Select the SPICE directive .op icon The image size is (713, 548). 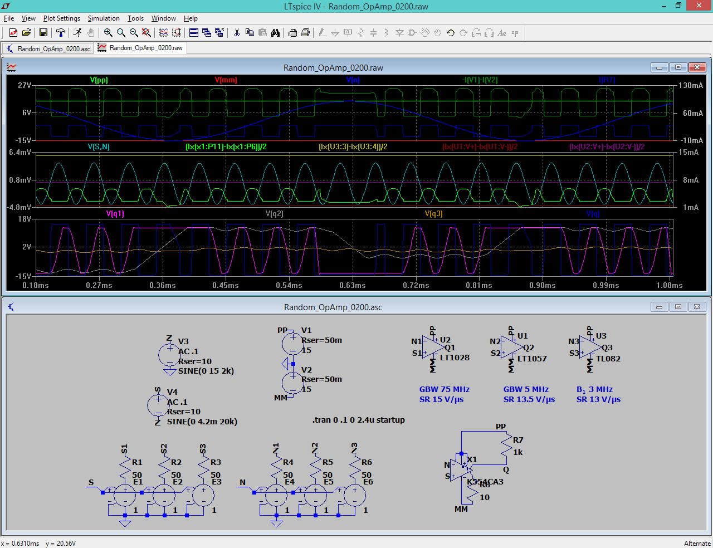click(515, 33)
